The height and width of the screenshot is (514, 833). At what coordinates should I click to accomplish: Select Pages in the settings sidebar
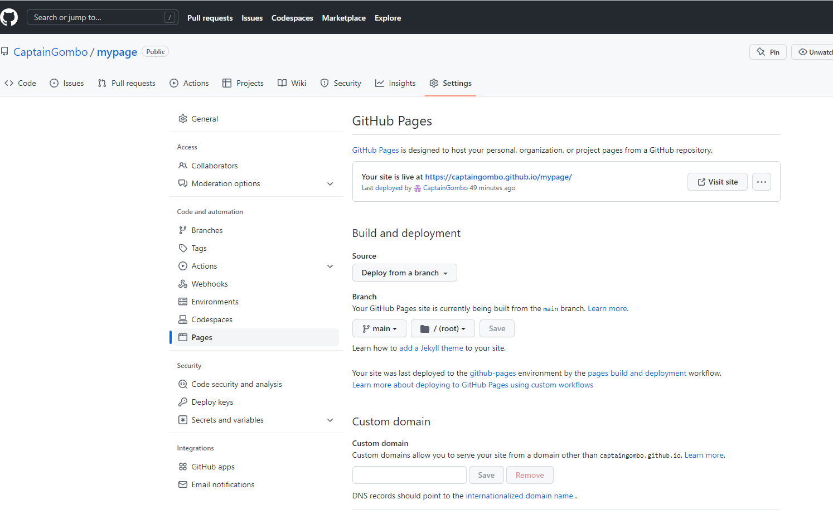tap(256, 337)
